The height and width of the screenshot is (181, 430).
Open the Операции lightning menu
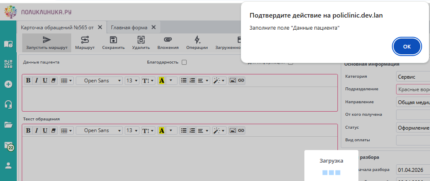tap(197, 43)
